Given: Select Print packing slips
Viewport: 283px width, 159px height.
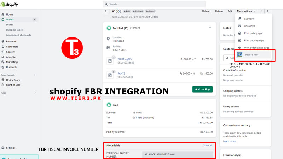Looking at the screenshot, I should pyautogui.click(x=253, y=40).
